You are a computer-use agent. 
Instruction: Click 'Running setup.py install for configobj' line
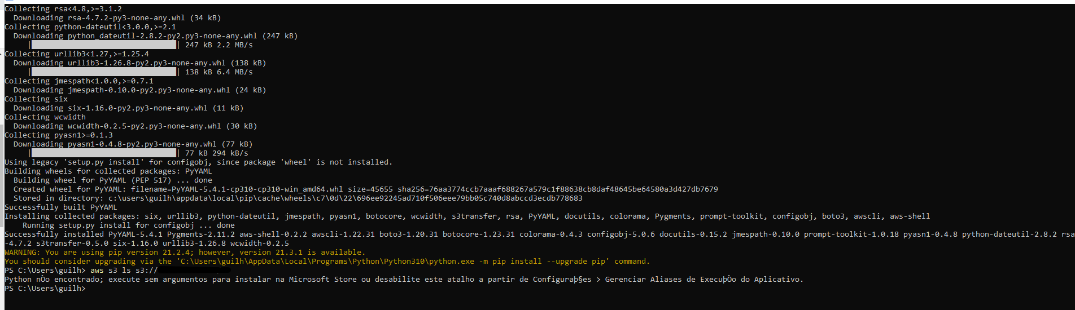click(x=129, y=225)
